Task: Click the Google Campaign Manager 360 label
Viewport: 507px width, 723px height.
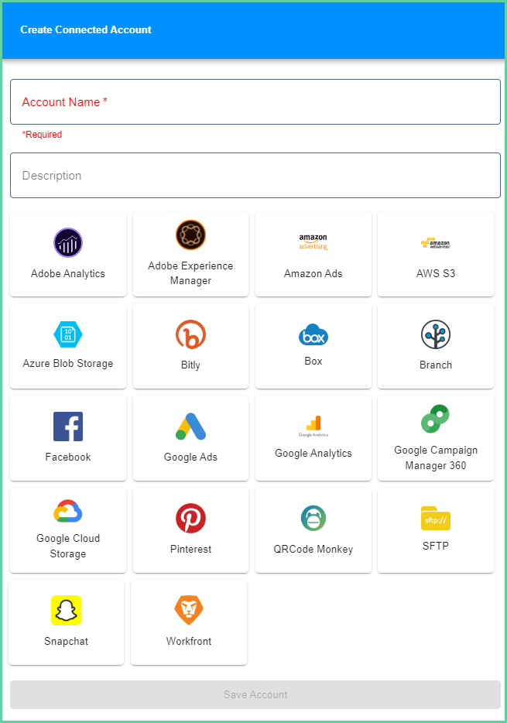Action: [x=436, y=457]
